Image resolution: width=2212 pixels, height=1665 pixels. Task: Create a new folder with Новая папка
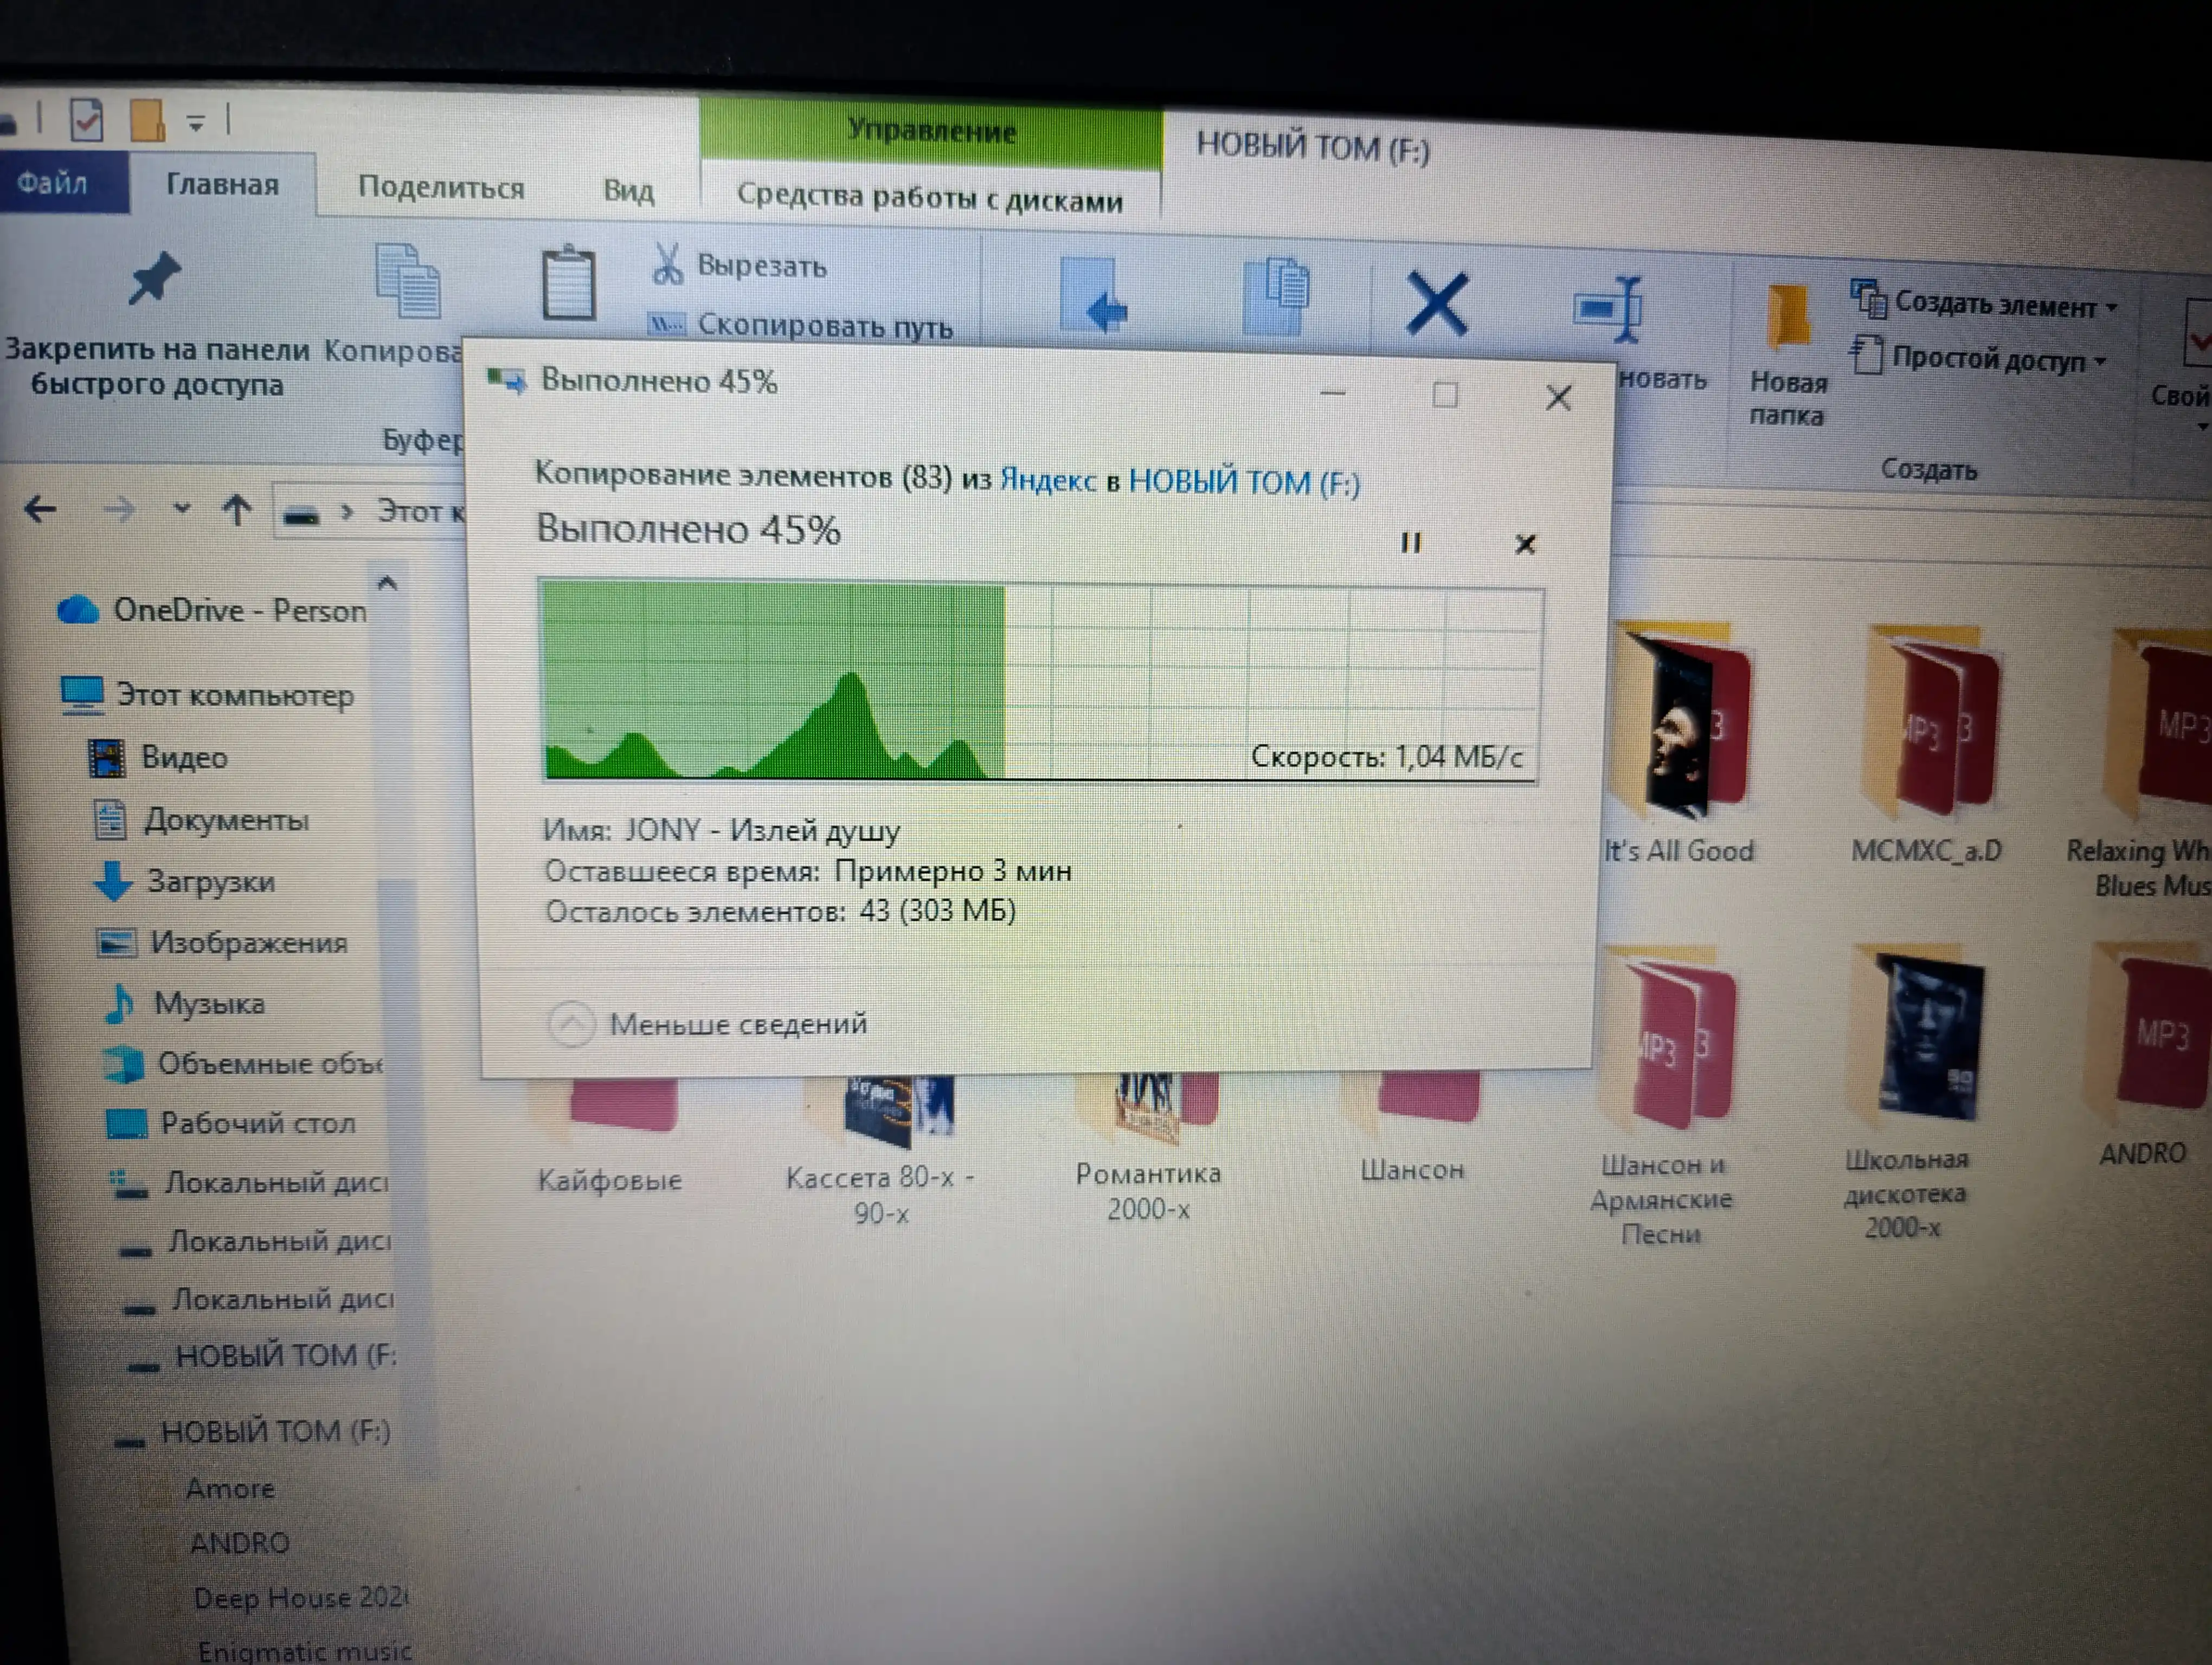(1787, 357)
